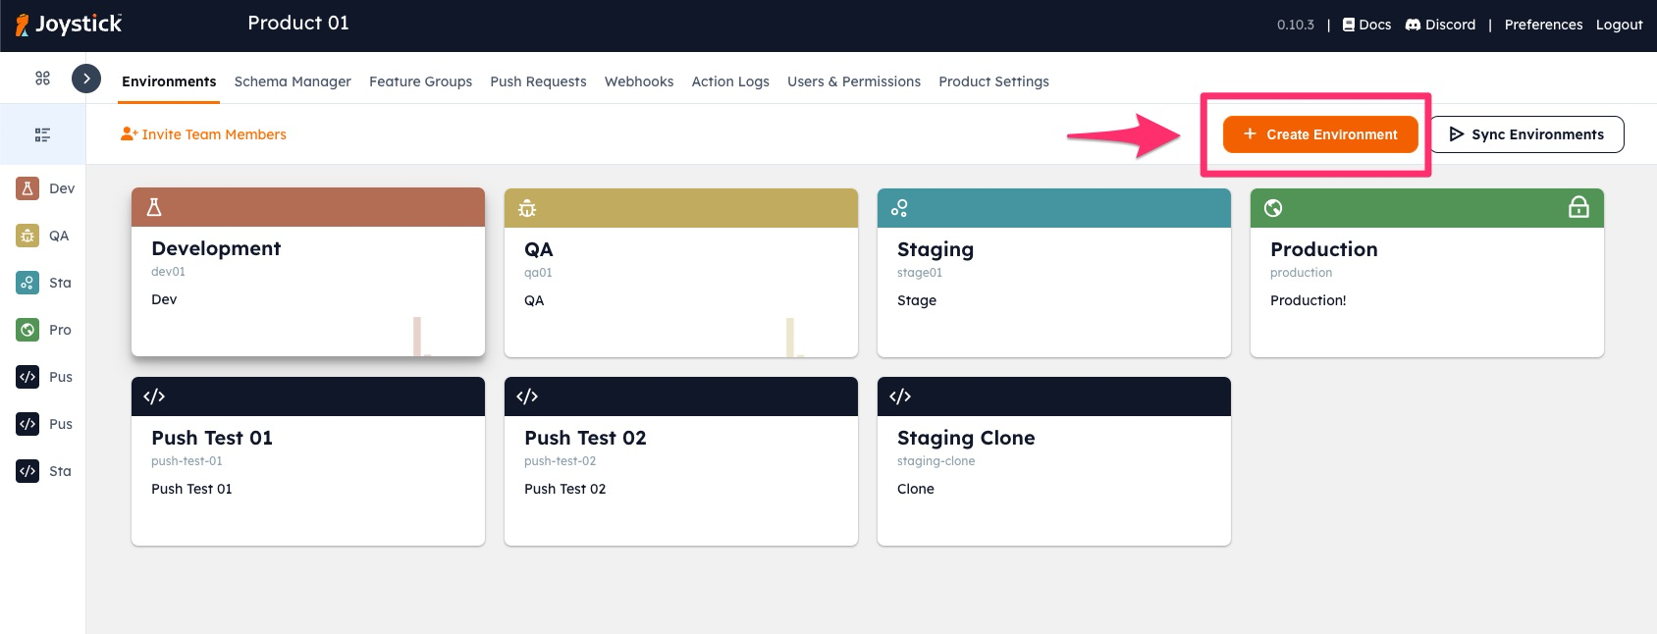This screenshot has height=634, width=1657.
Task: Open the QA environment sidebar bug icon
Action: point(27,236)
